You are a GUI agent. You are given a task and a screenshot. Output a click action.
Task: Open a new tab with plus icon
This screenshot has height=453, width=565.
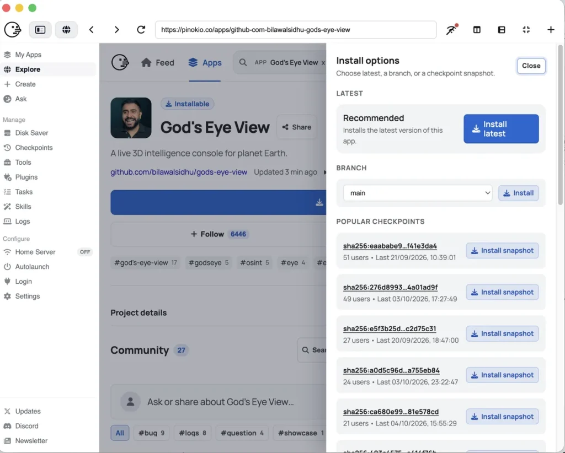pyautogui.click(x=551, y=30)
